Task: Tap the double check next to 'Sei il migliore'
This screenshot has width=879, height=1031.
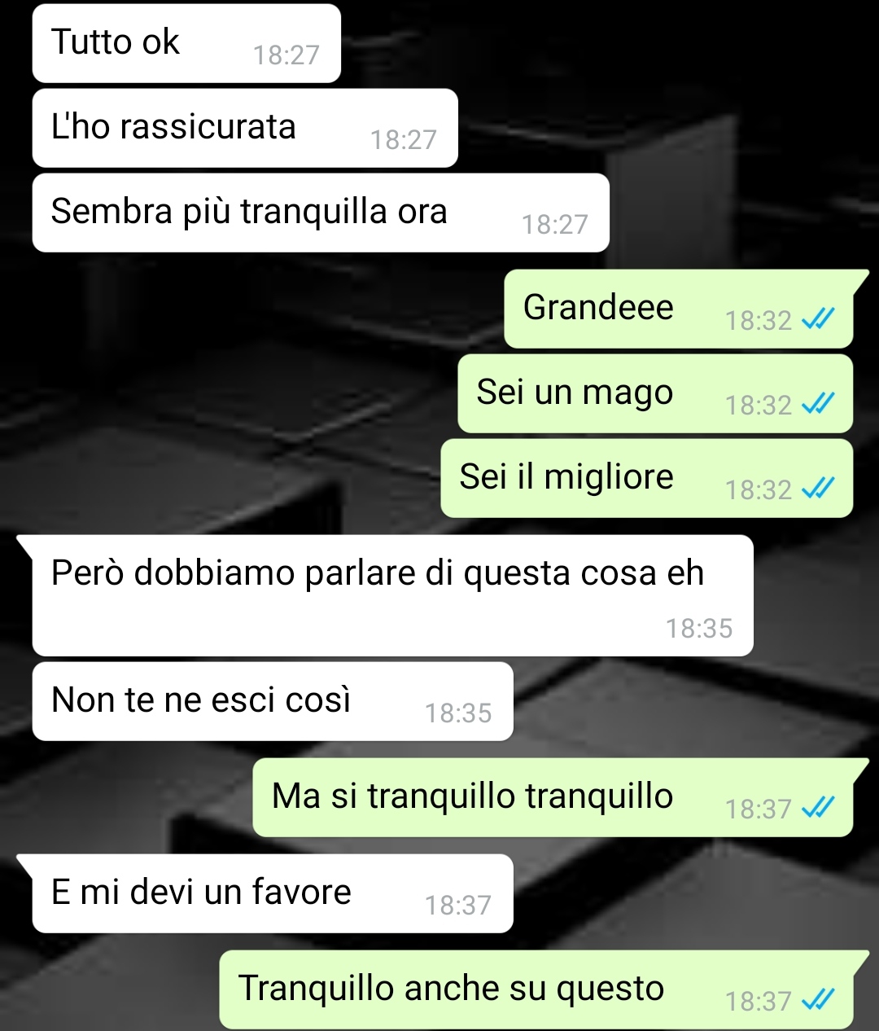Action: click(818, 489)
